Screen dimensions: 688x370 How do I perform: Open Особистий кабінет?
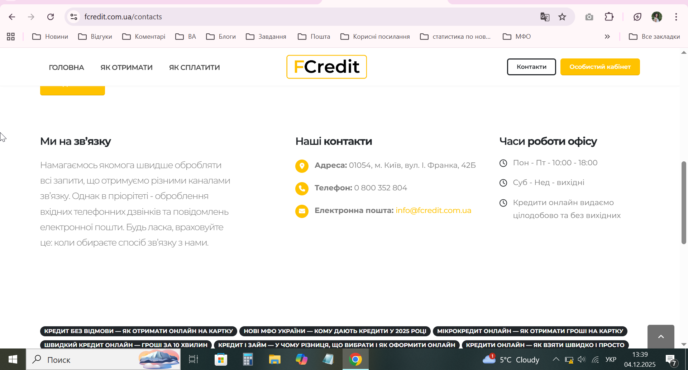click(600, 67)
